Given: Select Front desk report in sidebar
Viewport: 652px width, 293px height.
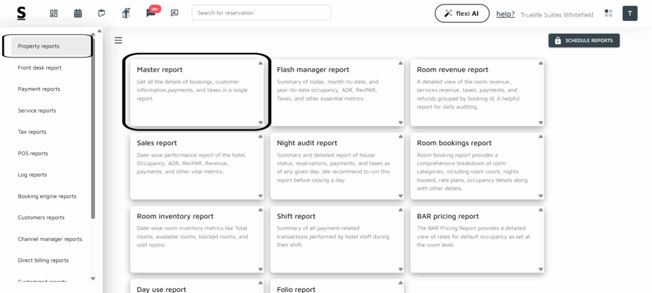Looking at the screenshot, I should (39, 68).
